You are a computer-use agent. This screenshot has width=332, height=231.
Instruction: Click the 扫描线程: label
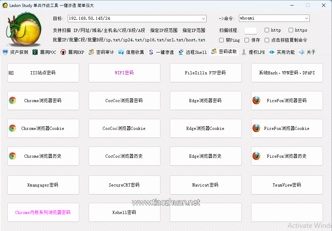click(x=229, y=30)
